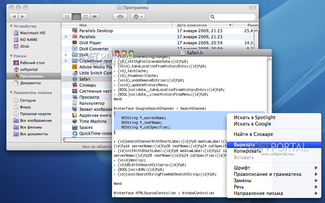Viewport: 325px width, 203px height.
Task: Collapse the Папки sidebar section
Action: (11, 56)
